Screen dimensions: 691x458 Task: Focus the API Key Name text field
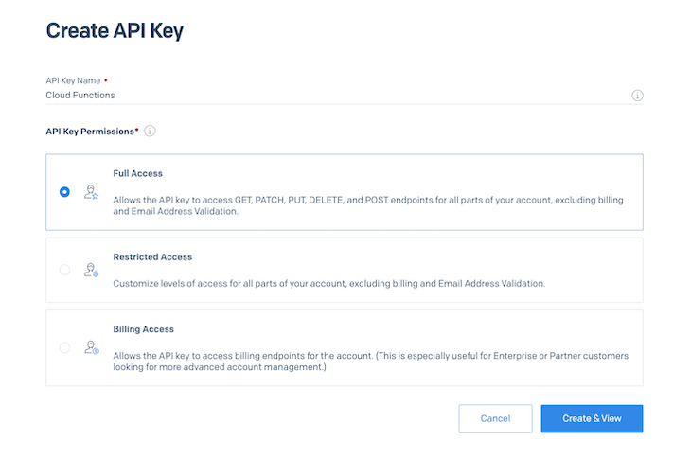[x=331, y=95]
